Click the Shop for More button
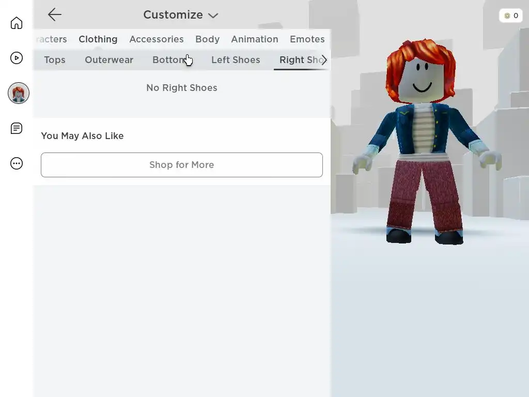This screenshot has height=397, width=529. 182,165
